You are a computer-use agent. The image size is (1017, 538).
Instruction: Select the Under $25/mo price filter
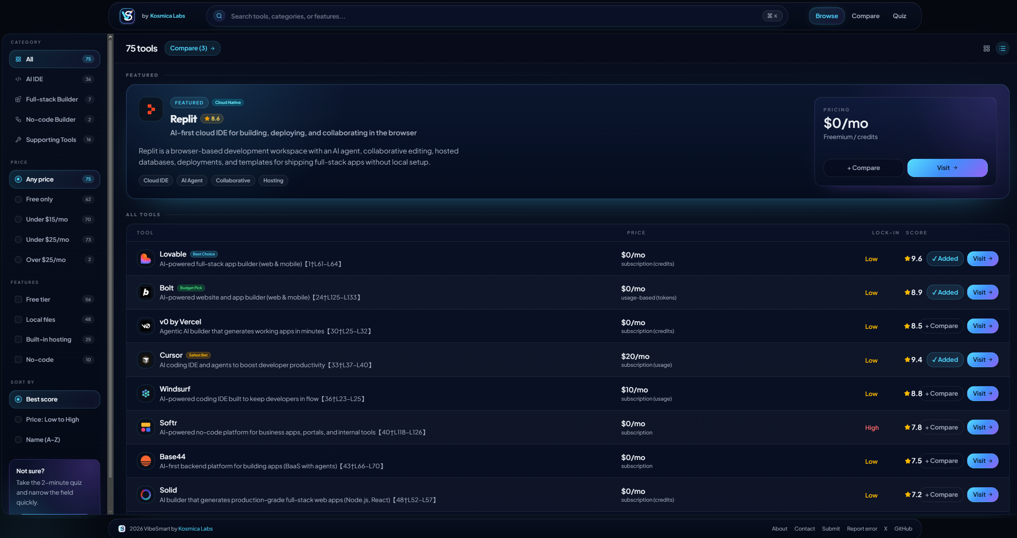pos(54,240)
